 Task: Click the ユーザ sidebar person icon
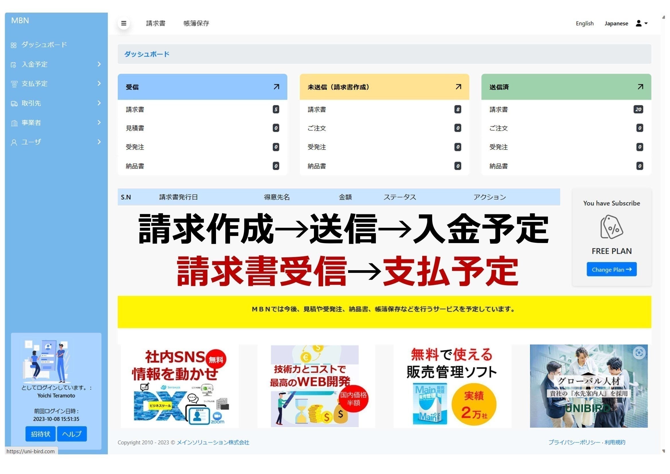(14, 142)
